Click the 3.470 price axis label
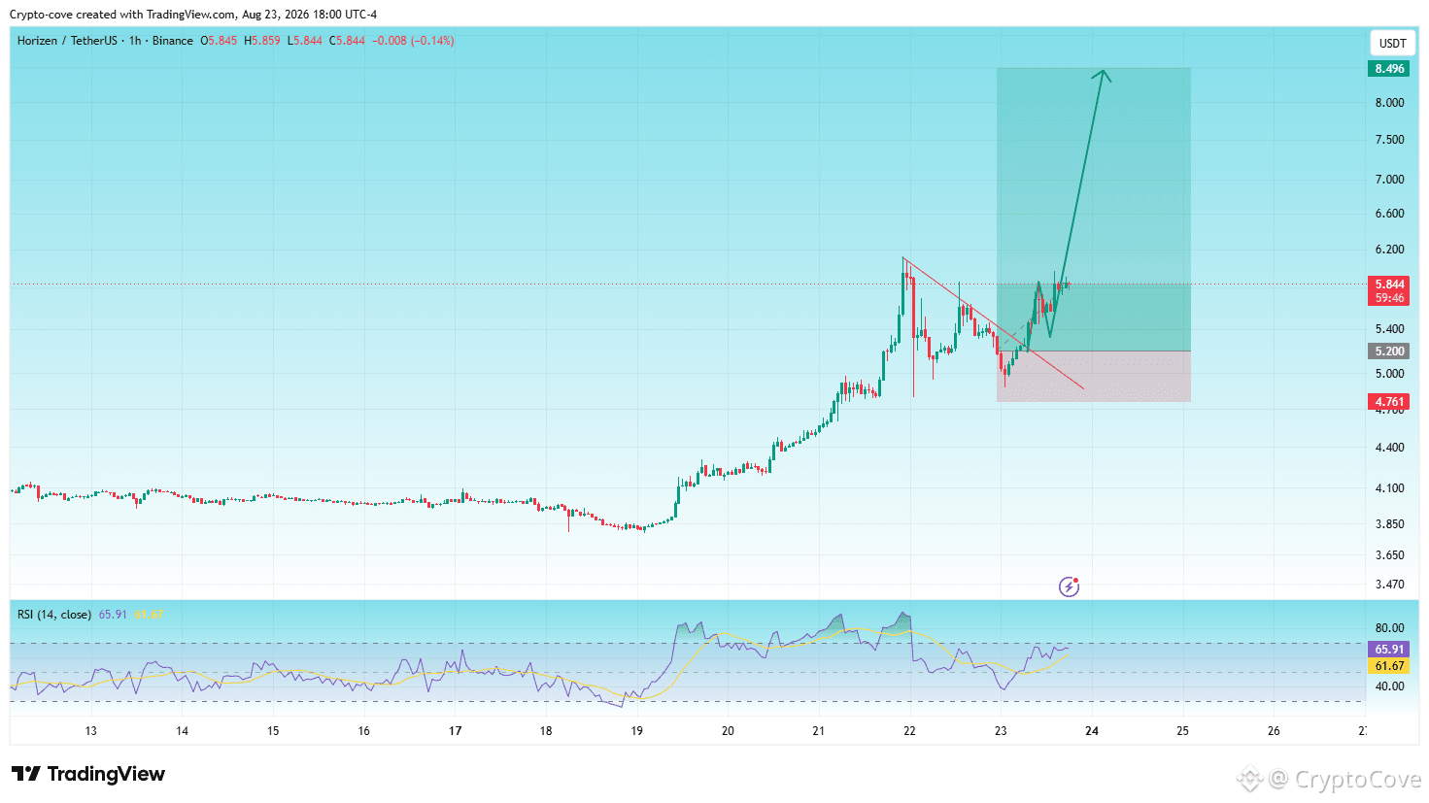This screenshot has width=1429, height=803. click(1389, 585)
